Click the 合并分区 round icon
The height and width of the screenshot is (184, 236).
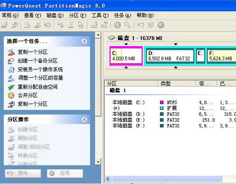point(11,95)
